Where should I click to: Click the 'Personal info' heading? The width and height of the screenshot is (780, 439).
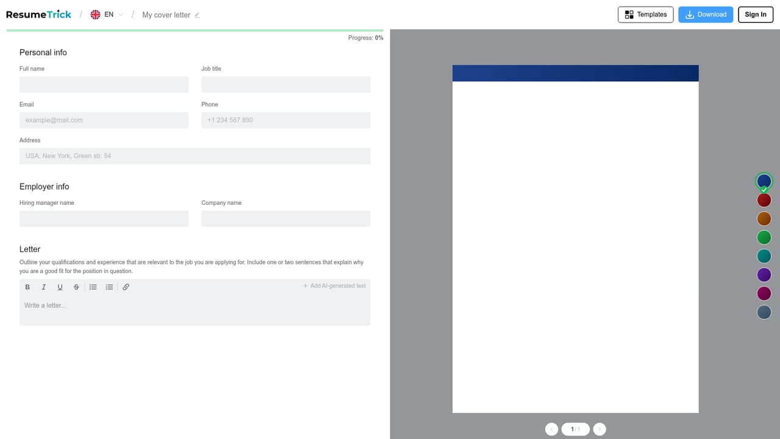(43, 52)
